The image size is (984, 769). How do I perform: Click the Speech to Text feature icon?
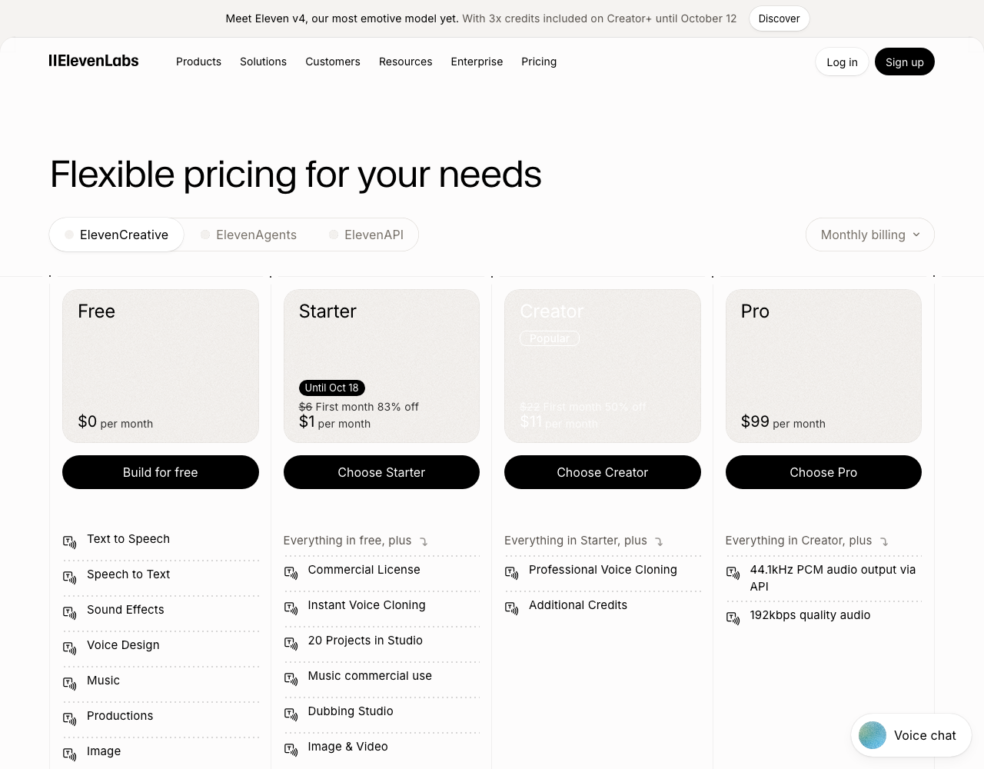[69, 578]
